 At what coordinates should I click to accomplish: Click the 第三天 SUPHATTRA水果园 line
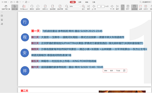point(87,43)
